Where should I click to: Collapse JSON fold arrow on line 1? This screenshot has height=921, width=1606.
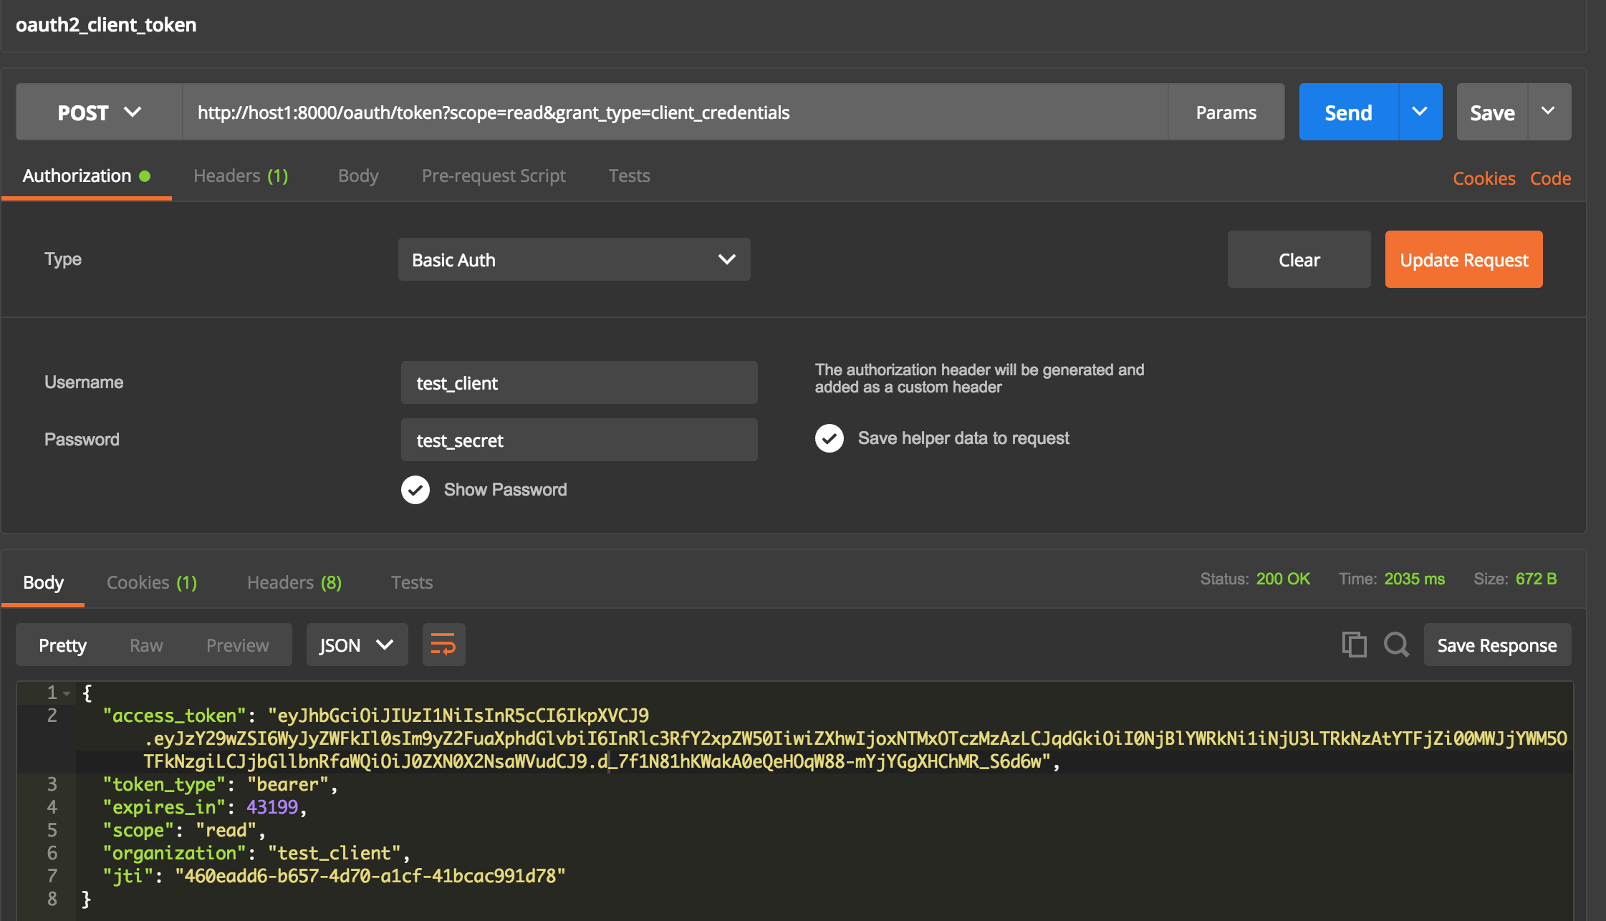[67, 693]
